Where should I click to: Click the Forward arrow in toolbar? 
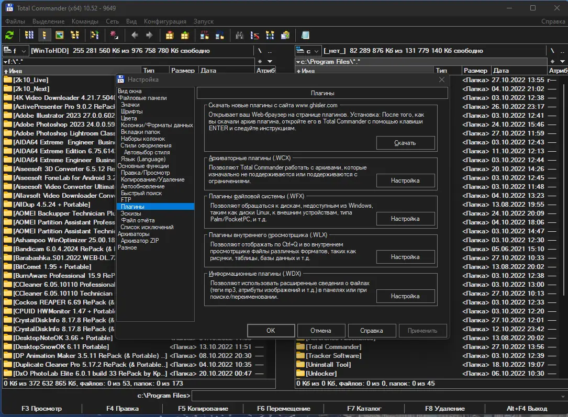[x=149, y=35]
